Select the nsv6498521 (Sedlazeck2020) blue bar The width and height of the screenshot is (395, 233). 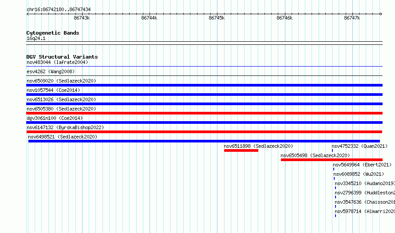(x=204, y=141)
